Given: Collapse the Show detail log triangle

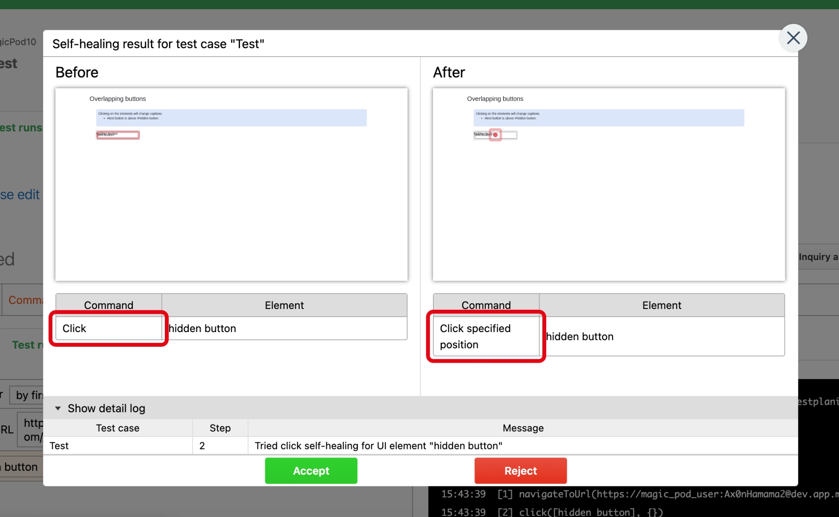Looking at the screenshot, I should 58,408.
